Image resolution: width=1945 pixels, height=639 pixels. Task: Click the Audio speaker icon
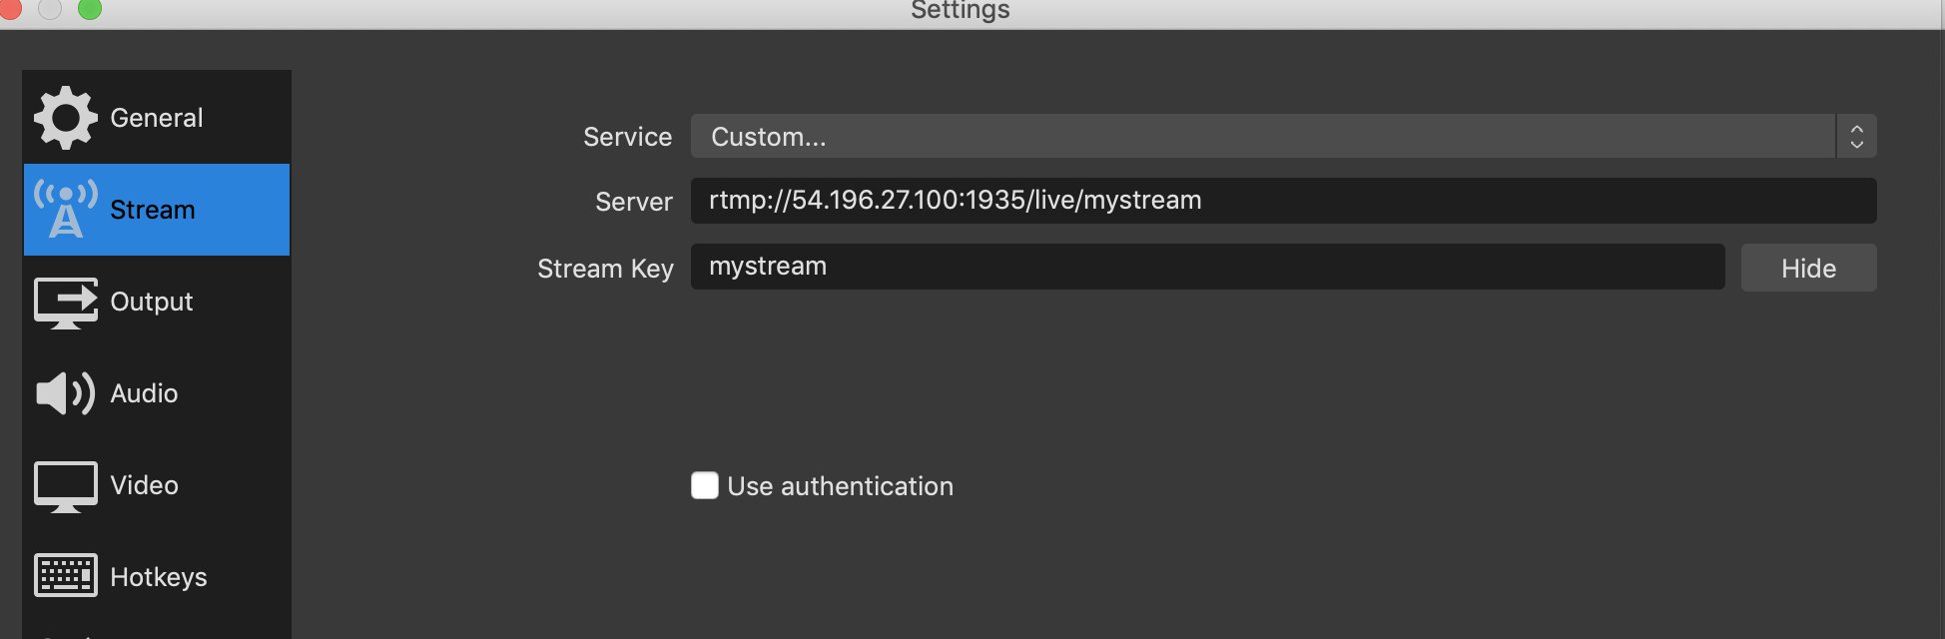pyautogui.click(x=66, y=393)
